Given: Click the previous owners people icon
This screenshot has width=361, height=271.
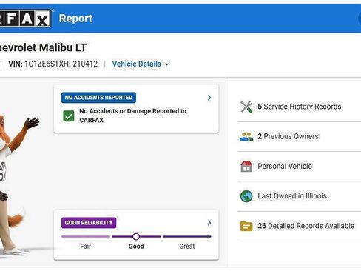Looking at the screenshot, I should tap(246, 136).
